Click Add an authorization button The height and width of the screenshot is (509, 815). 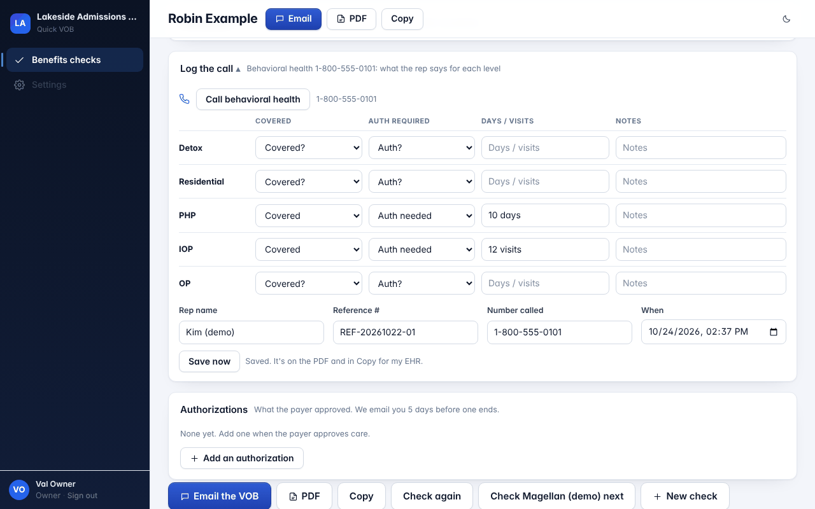(242, 458)
